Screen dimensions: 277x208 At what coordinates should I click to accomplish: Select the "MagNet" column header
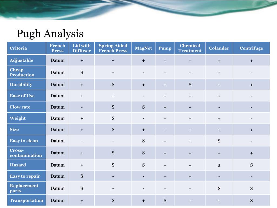click(x=143, y=48)
